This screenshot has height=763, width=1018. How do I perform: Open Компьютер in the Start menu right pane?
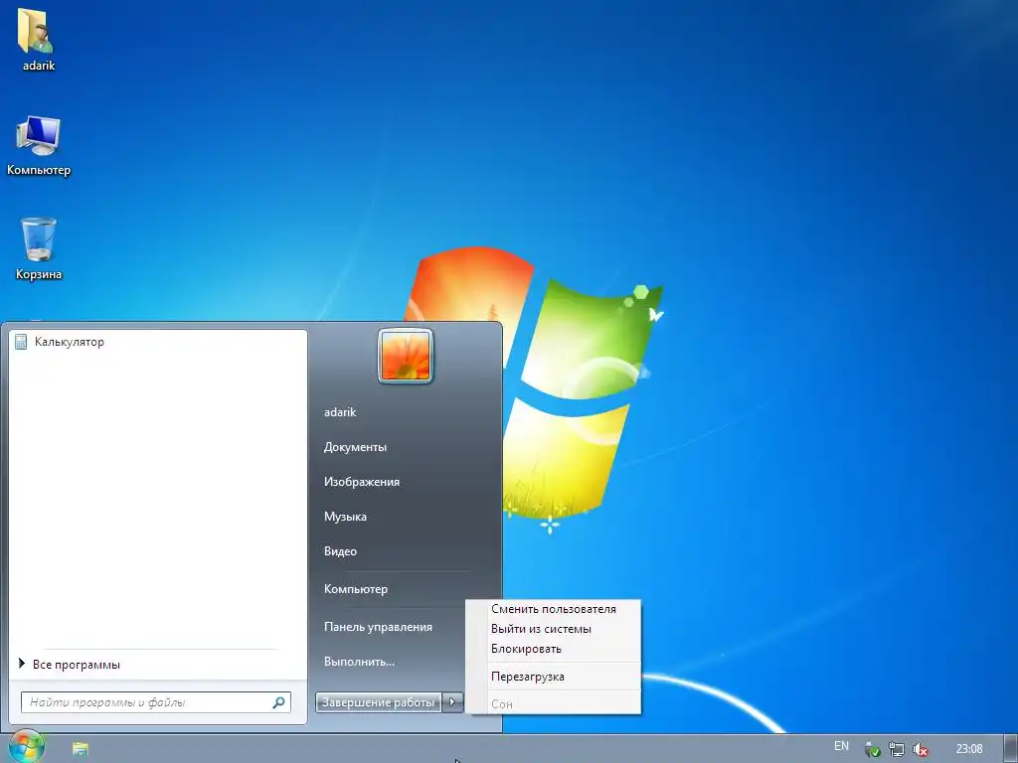click(x=356, y=589)
